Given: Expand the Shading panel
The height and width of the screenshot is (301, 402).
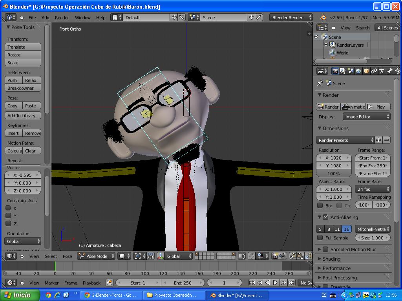Looking at the screenshot, I should pyautogui.click(x=331, y=259).
